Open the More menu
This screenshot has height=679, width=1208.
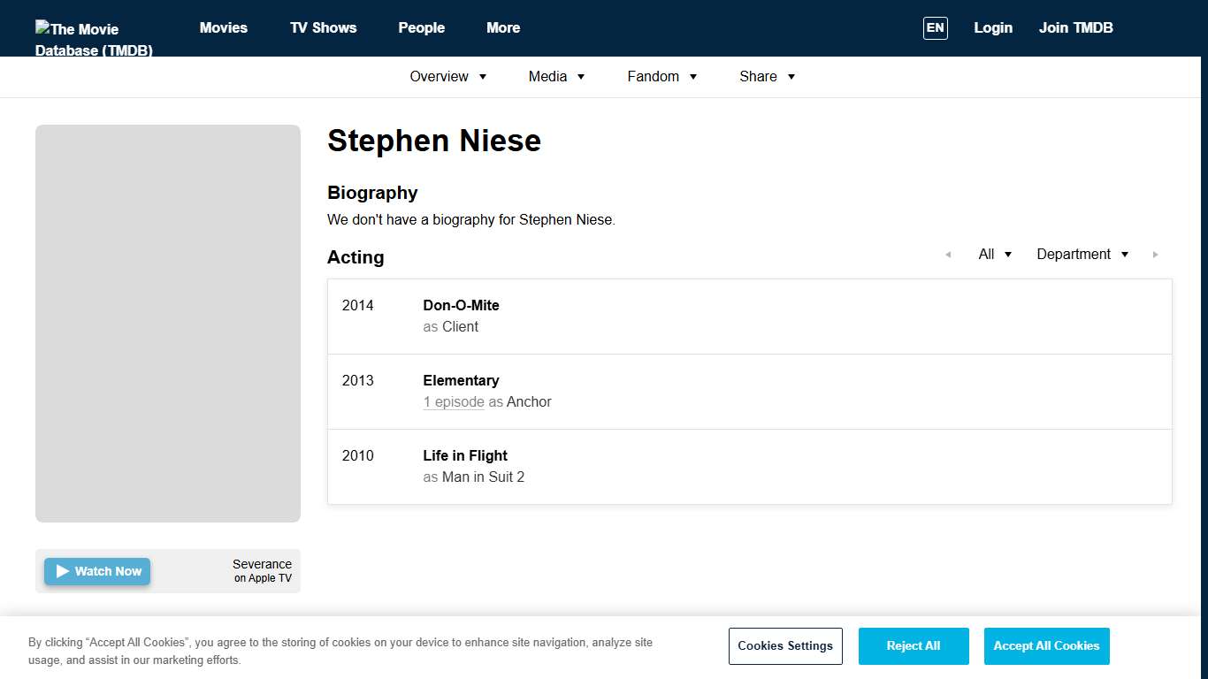(x=502, y=27)
